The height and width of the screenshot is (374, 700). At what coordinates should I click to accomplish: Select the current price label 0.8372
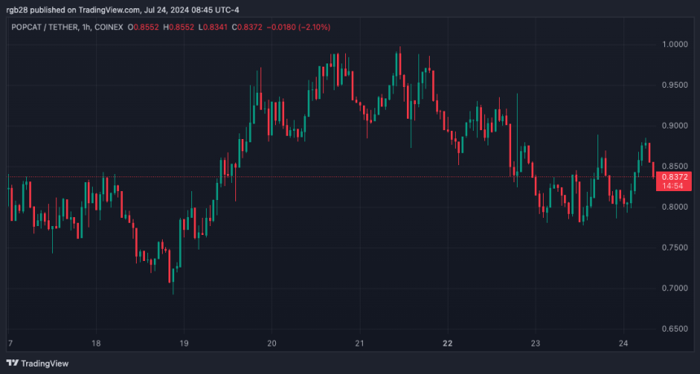point(674,177)
